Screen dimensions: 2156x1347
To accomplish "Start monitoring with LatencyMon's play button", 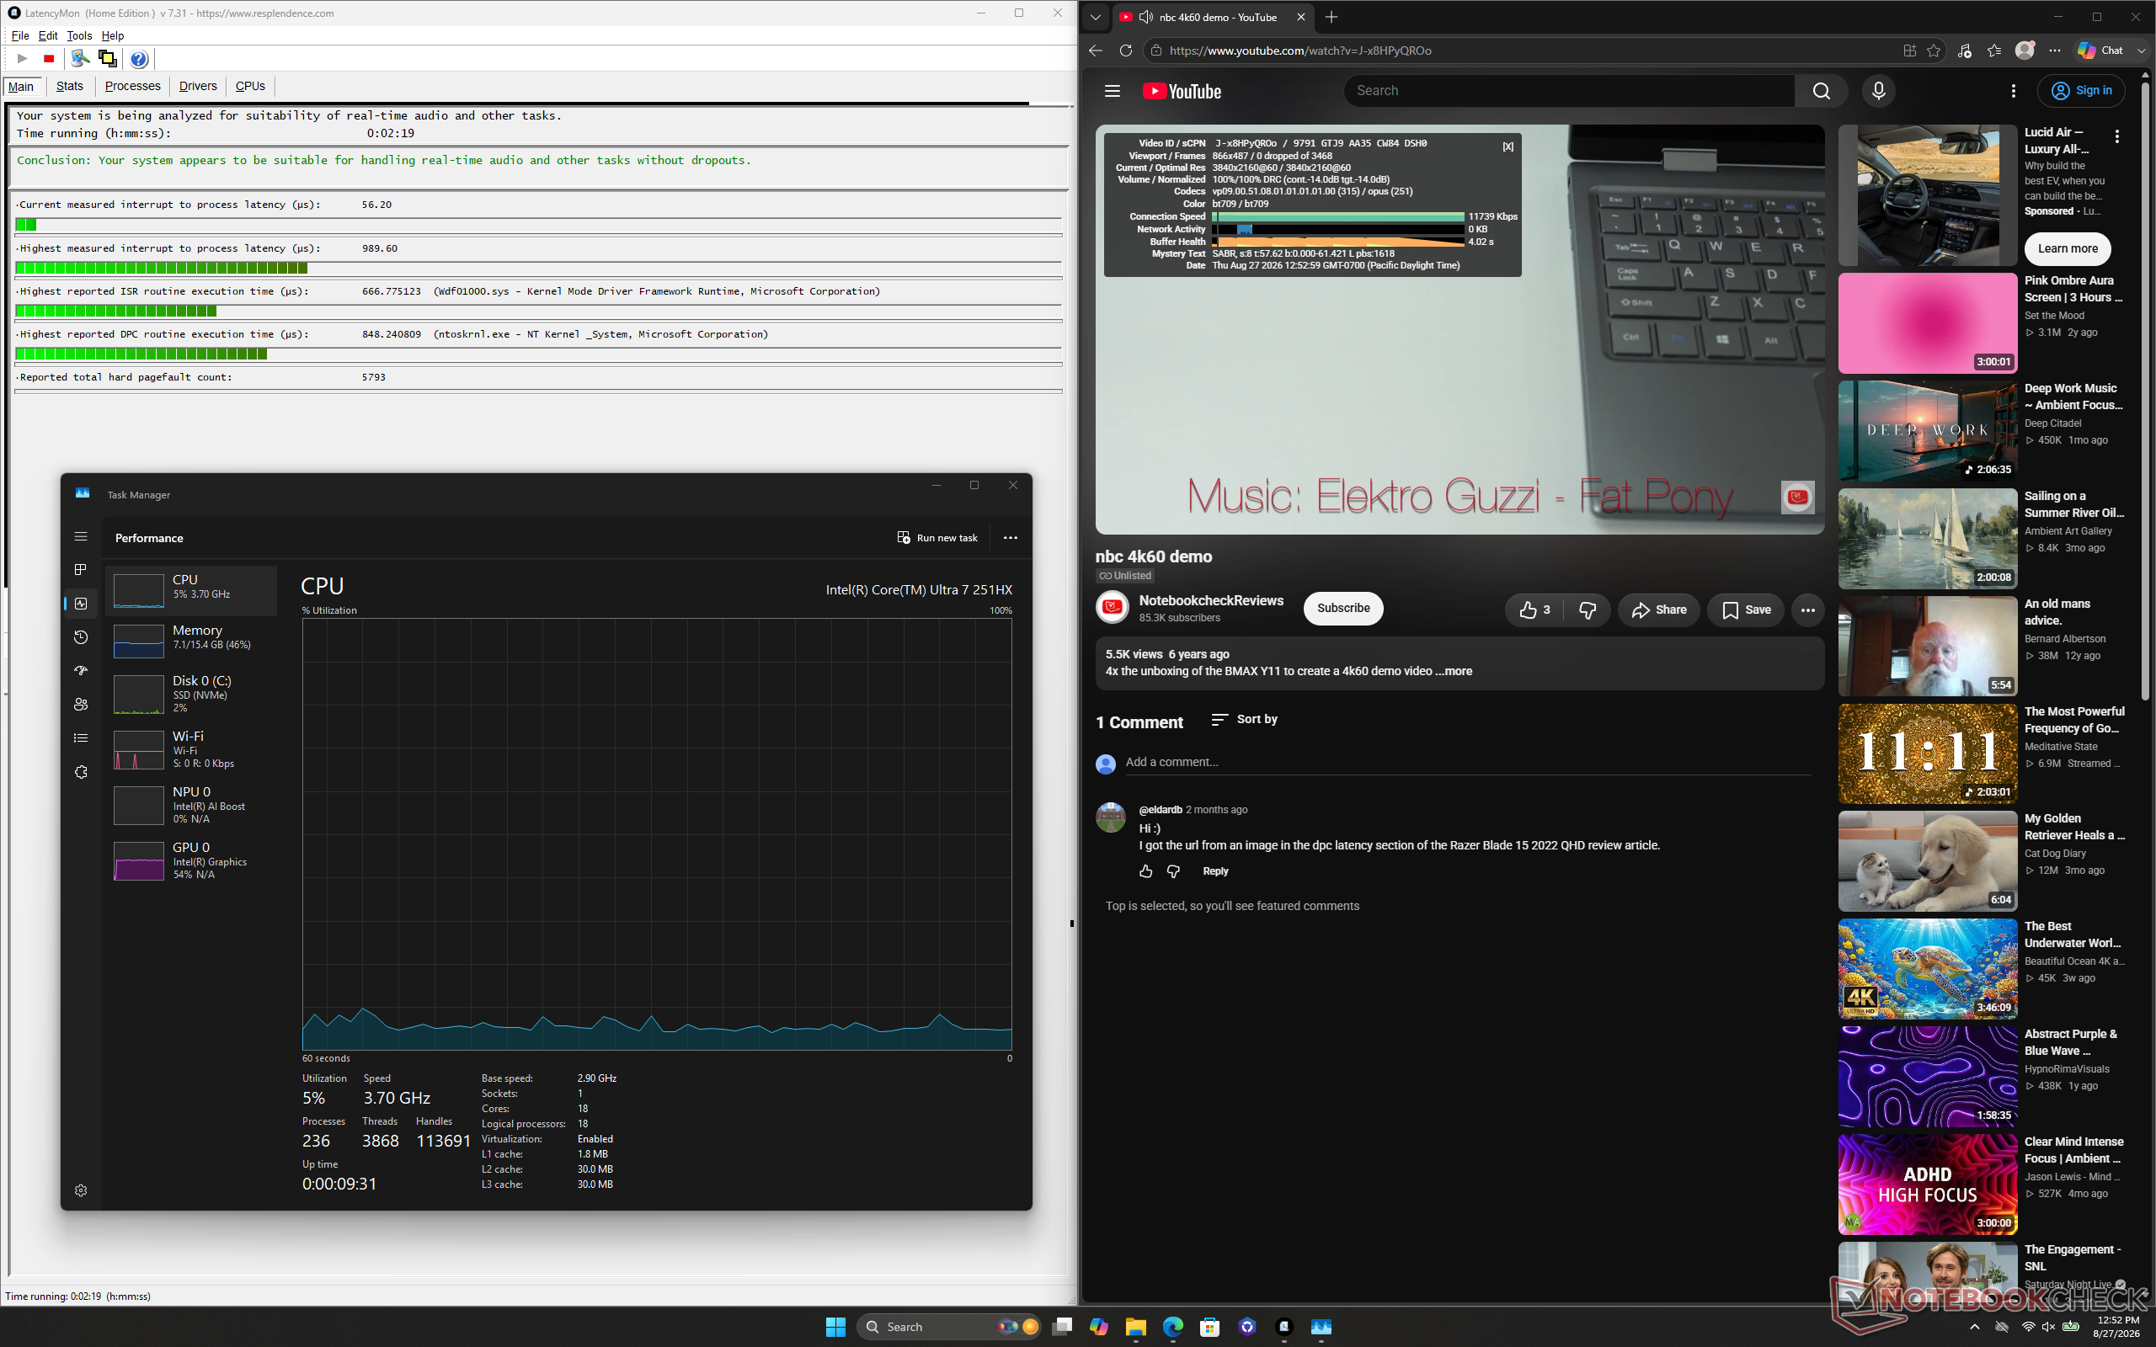I will (x=22, y=59).
